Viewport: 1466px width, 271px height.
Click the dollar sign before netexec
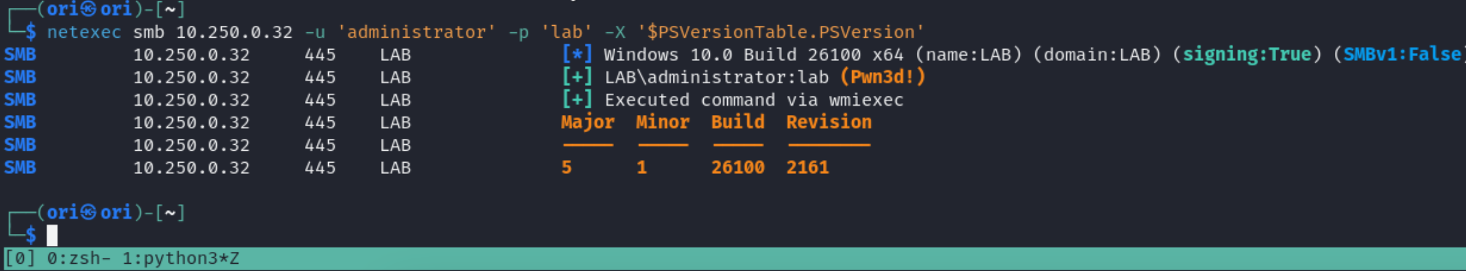tap(31, 32)
